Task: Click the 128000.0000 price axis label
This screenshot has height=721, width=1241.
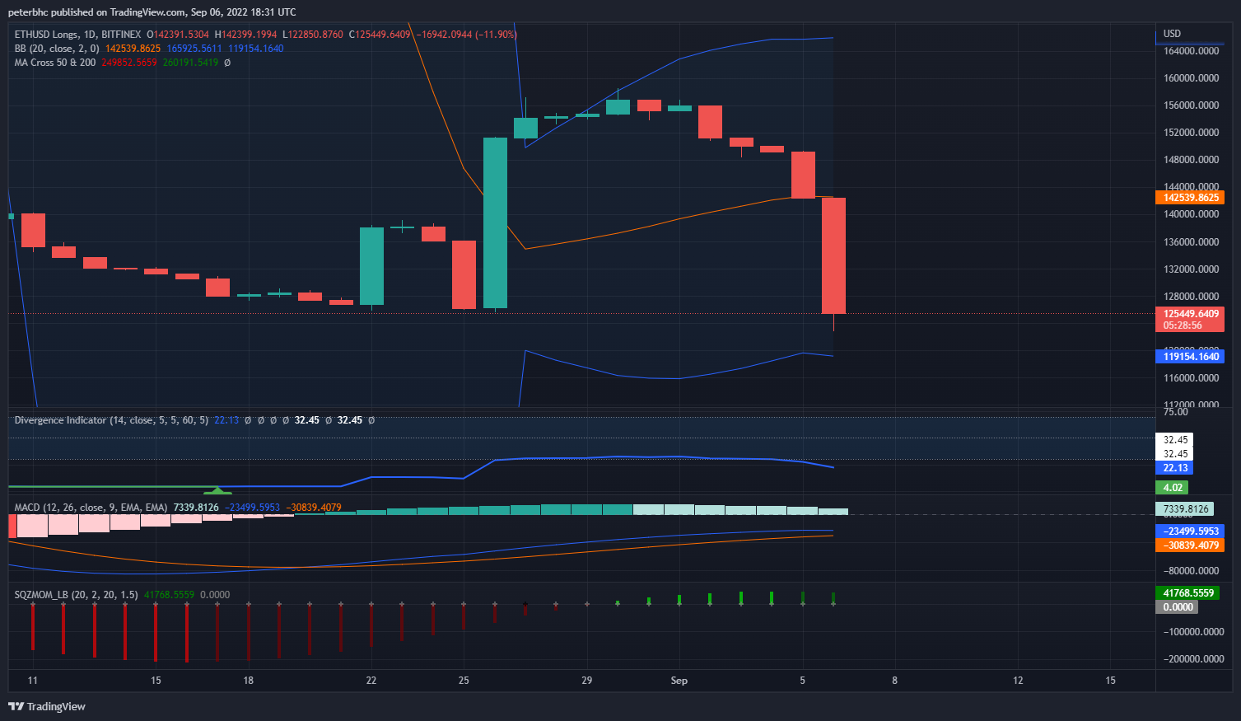Action: point(1191,297)
